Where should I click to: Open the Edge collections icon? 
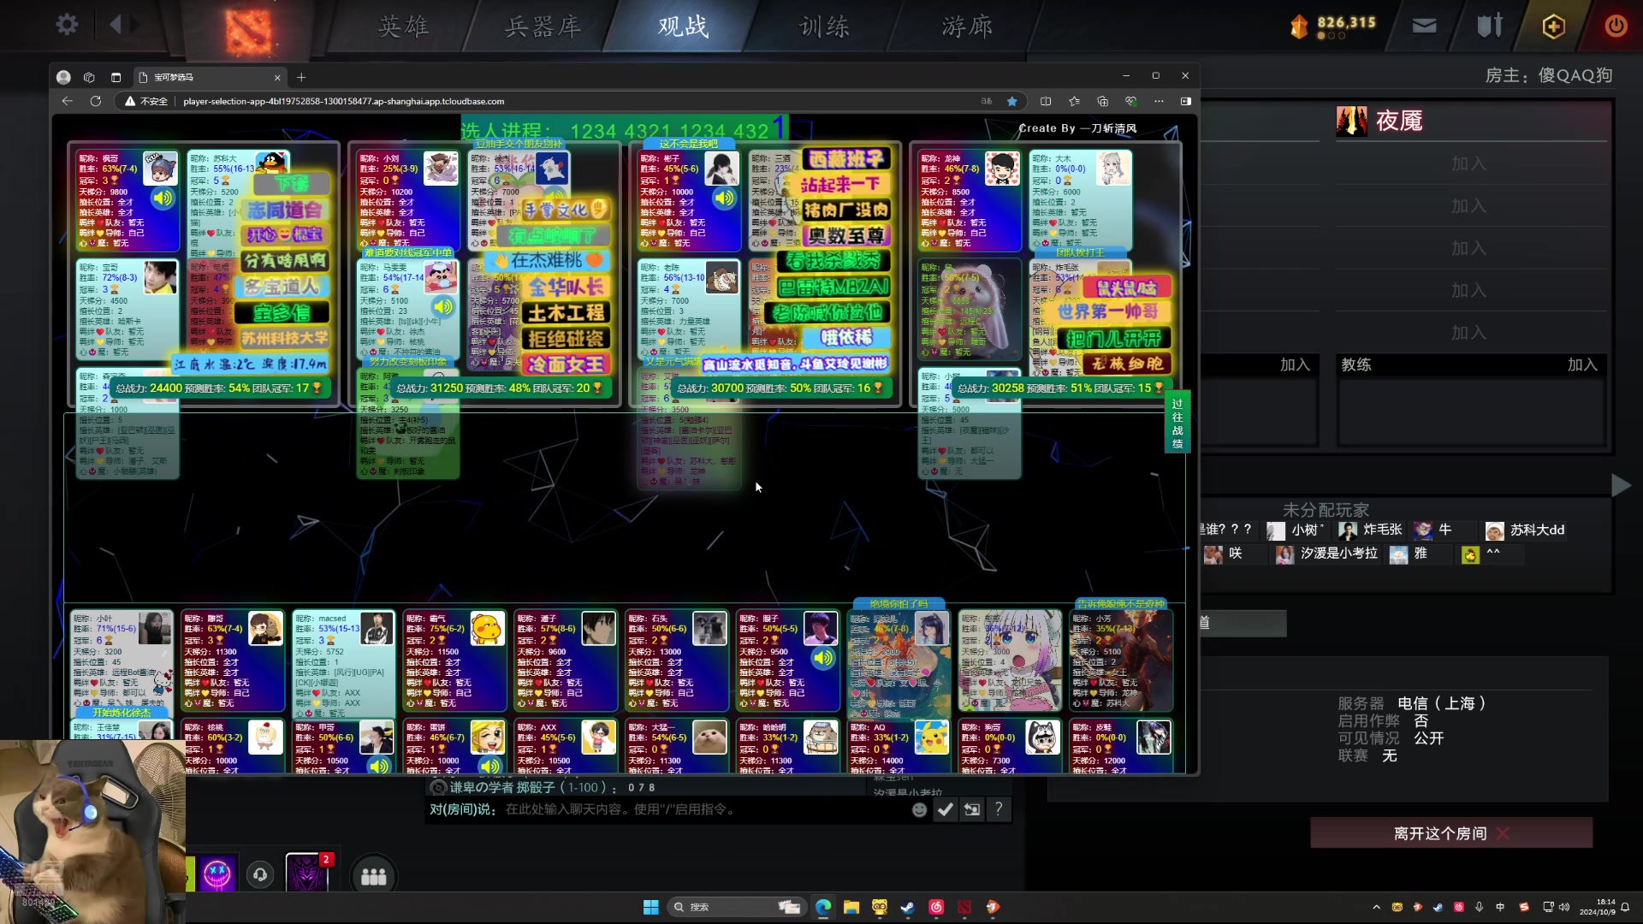coord(1102,101)
